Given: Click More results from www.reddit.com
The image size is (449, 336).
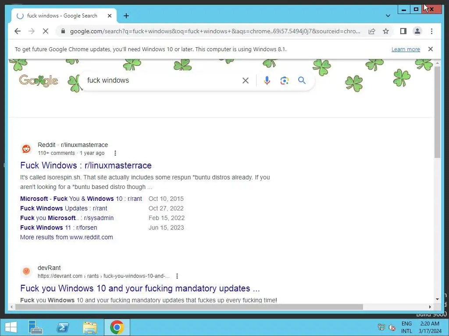Looking at the screenshot, I should click(x=67, y=237).
